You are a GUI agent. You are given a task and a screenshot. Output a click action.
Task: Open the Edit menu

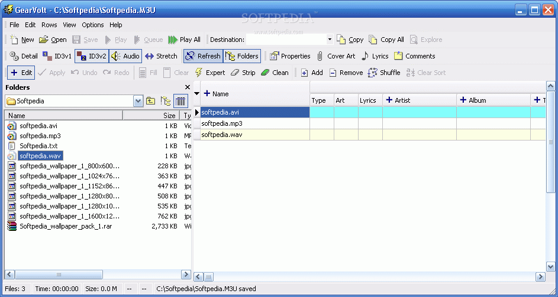tap(30, 25)
